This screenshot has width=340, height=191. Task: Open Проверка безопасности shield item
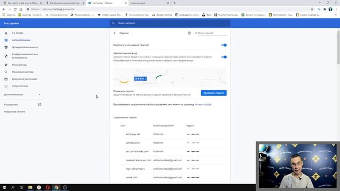click(x=25, y=47)
